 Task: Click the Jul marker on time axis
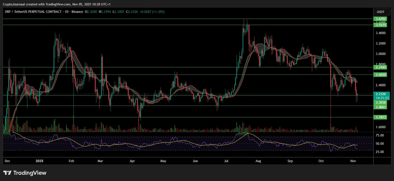[x=226, y=161]
